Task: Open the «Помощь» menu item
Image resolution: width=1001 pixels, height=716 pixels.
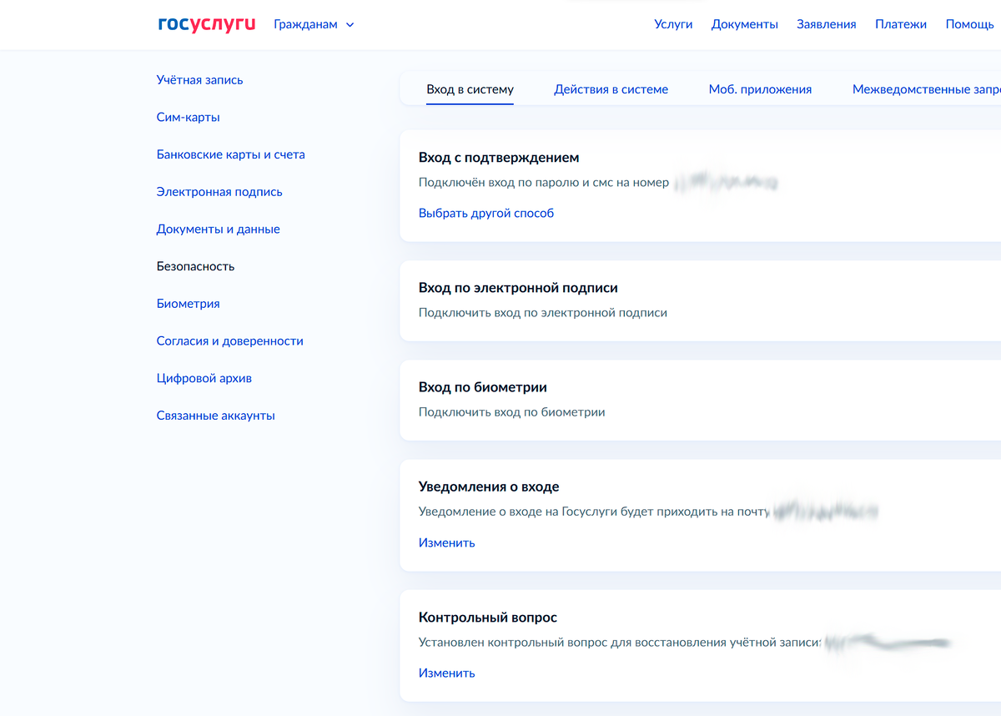Action: [x=969, y=24]
